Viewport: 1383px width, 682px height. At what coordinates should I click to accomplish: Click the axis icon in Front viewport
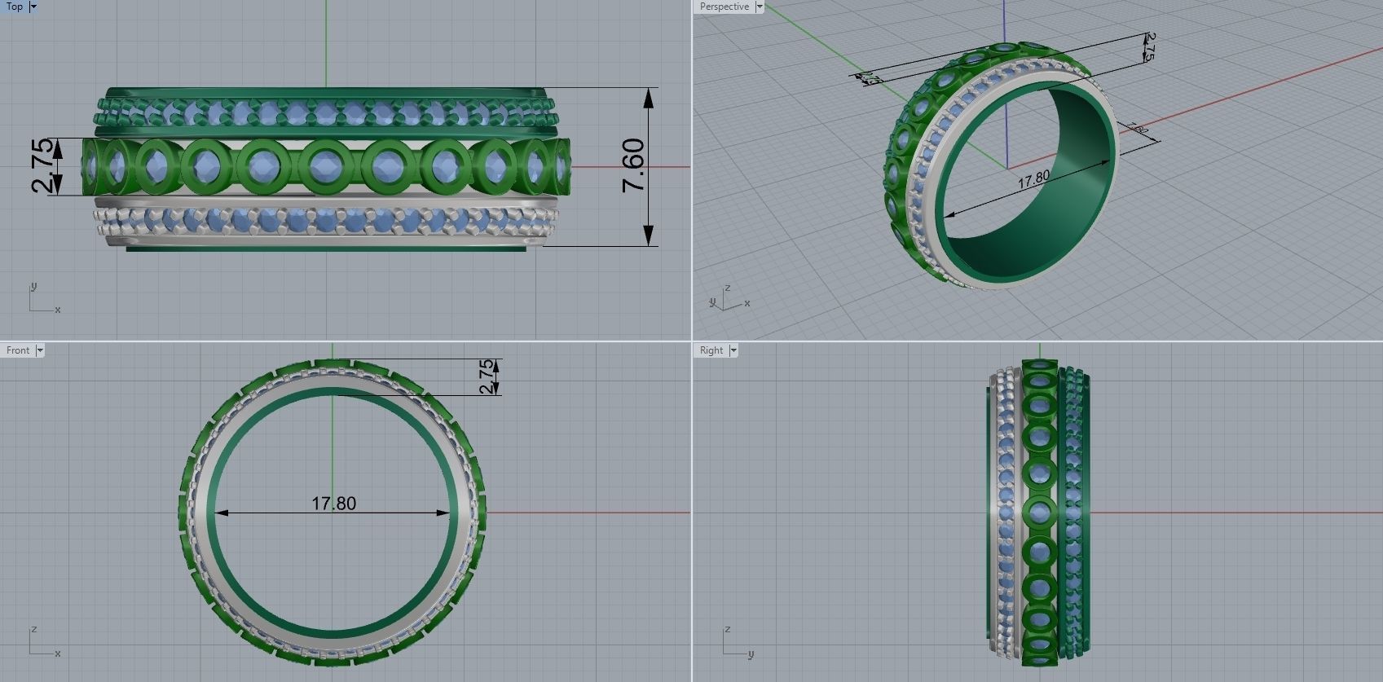click(x=44, y=642)
